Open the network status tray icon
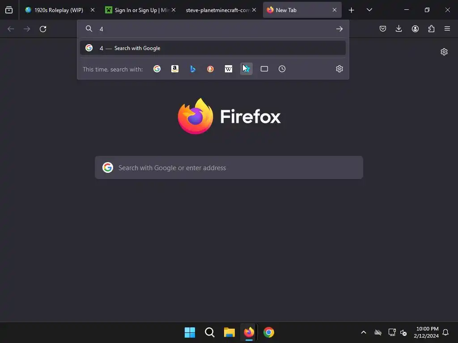Viewport: 458px width, 343px height. pos(392,332)
